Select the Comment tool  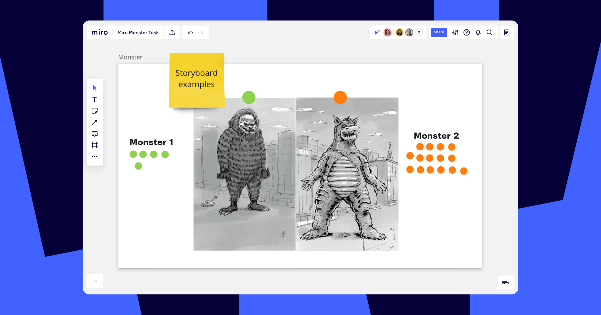coord(95,134)
